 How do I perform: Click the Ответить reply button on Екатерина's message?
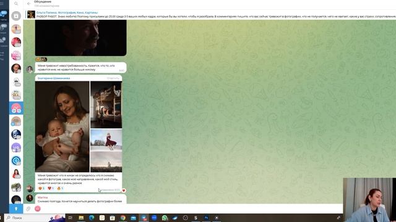coord(113,78)
